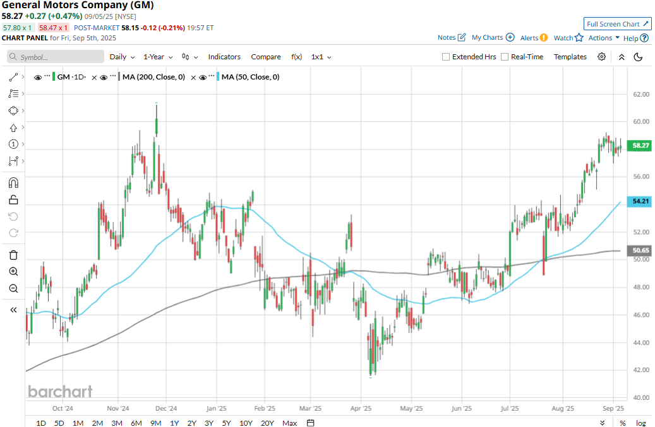The height and width of the screenshot is (427, 655).
Task: Select the trend line drawing tool
Action: tap(13, 77)
